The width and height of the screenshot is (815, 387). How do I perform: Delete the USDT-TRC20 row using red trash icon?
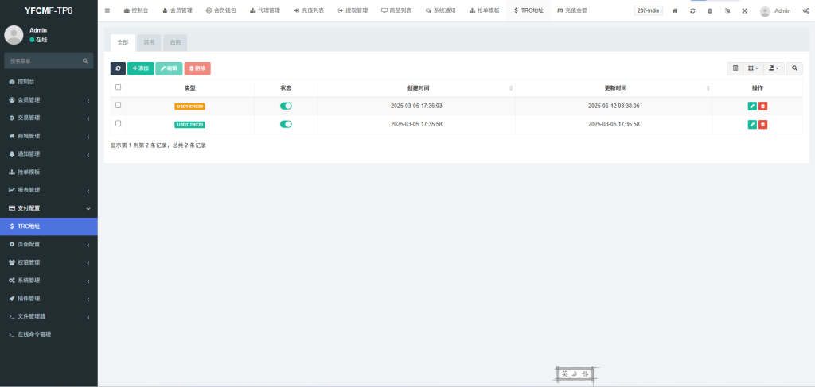tap(762, 124)
